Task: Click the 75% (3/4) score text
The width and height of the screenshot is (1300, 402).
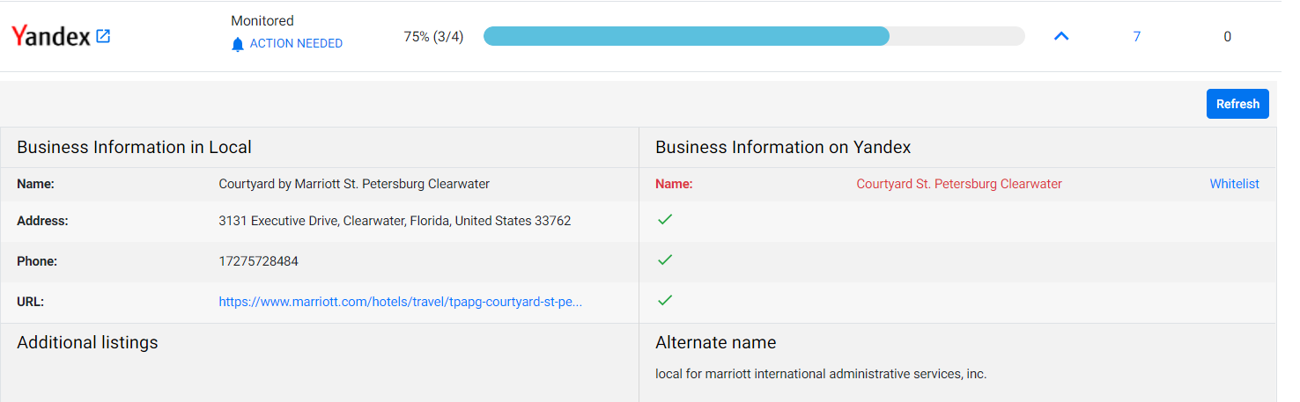Action: point(433,37)
